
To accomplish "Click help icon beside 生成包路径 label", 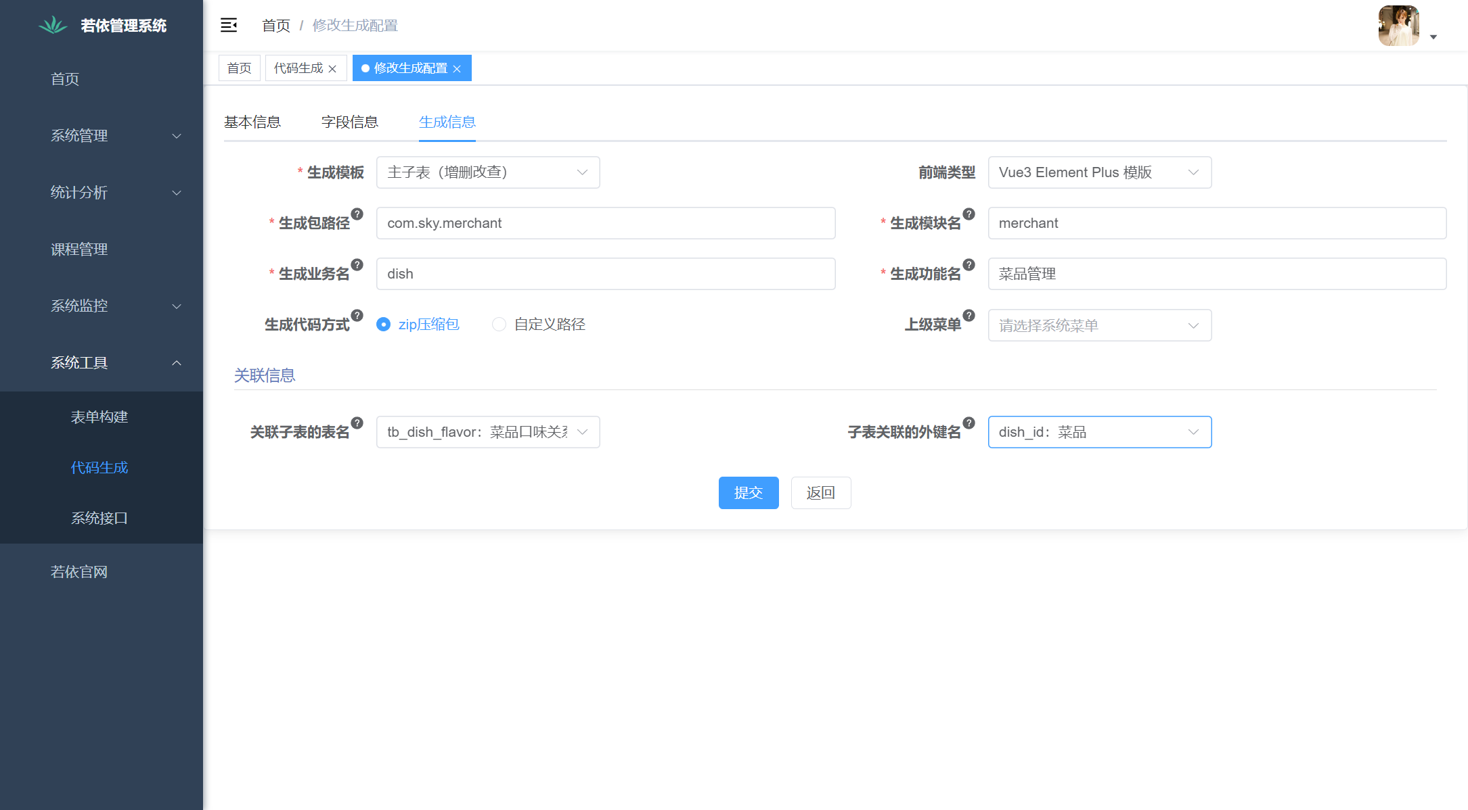I will [x=357, y=214].
